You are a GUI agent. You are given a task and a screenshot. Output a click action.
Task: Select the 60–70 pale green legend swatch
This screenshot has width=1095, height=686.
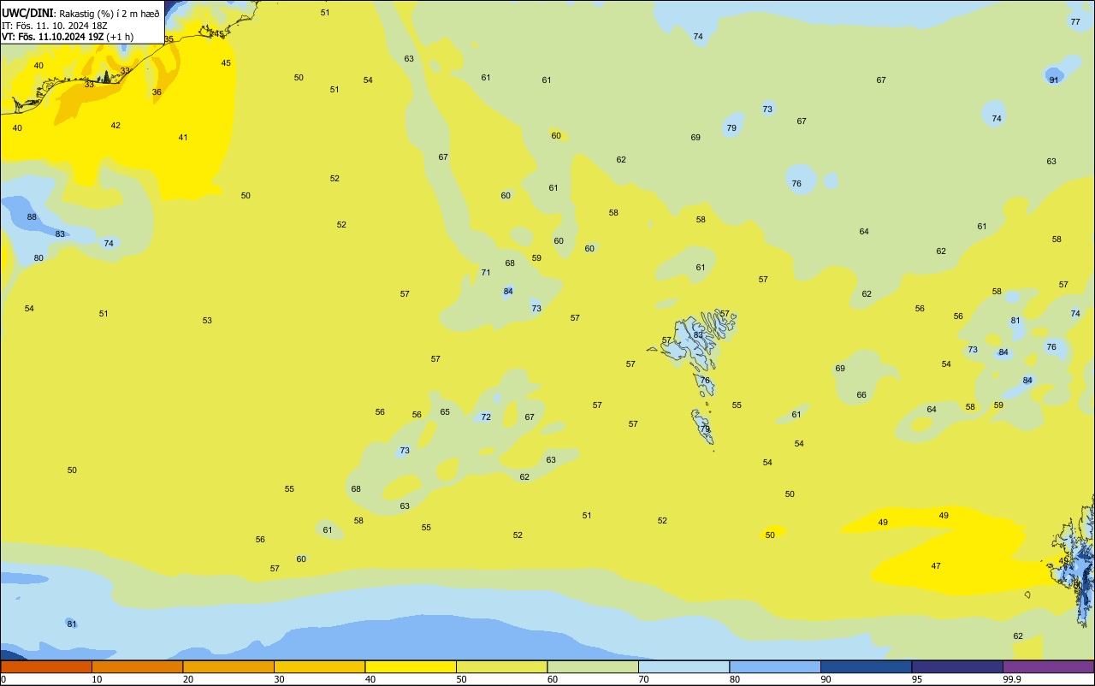coord(593,666)
